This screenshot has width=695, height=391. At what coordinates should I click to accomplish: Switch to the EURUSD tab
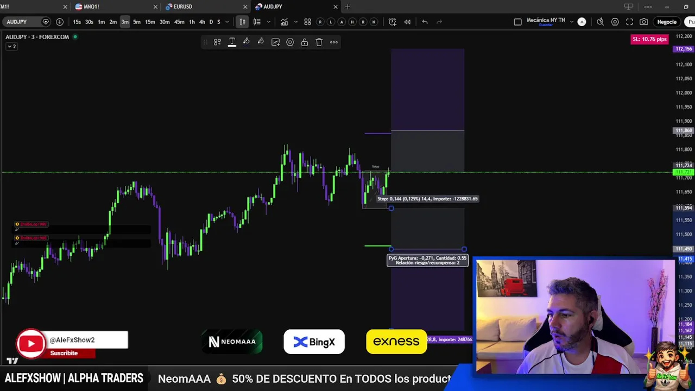click(x=182, y=7)
